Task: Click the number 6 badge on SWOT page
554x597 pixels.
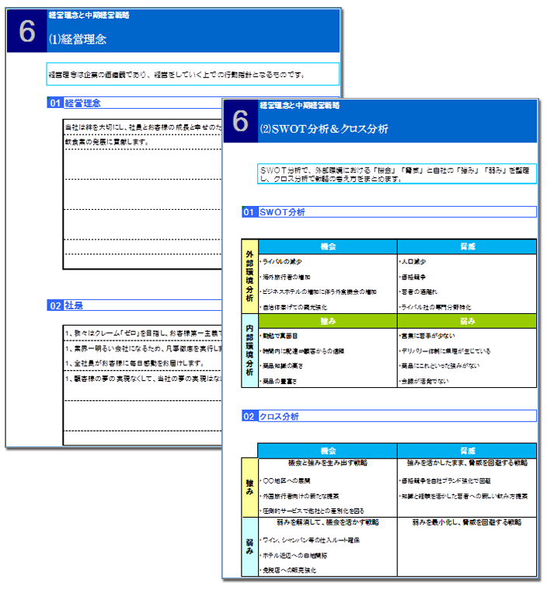Action: coord(240,121)
